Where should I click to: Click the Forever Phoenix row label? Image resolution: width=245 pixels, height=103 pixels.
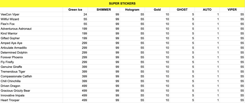tap(12, 57)
